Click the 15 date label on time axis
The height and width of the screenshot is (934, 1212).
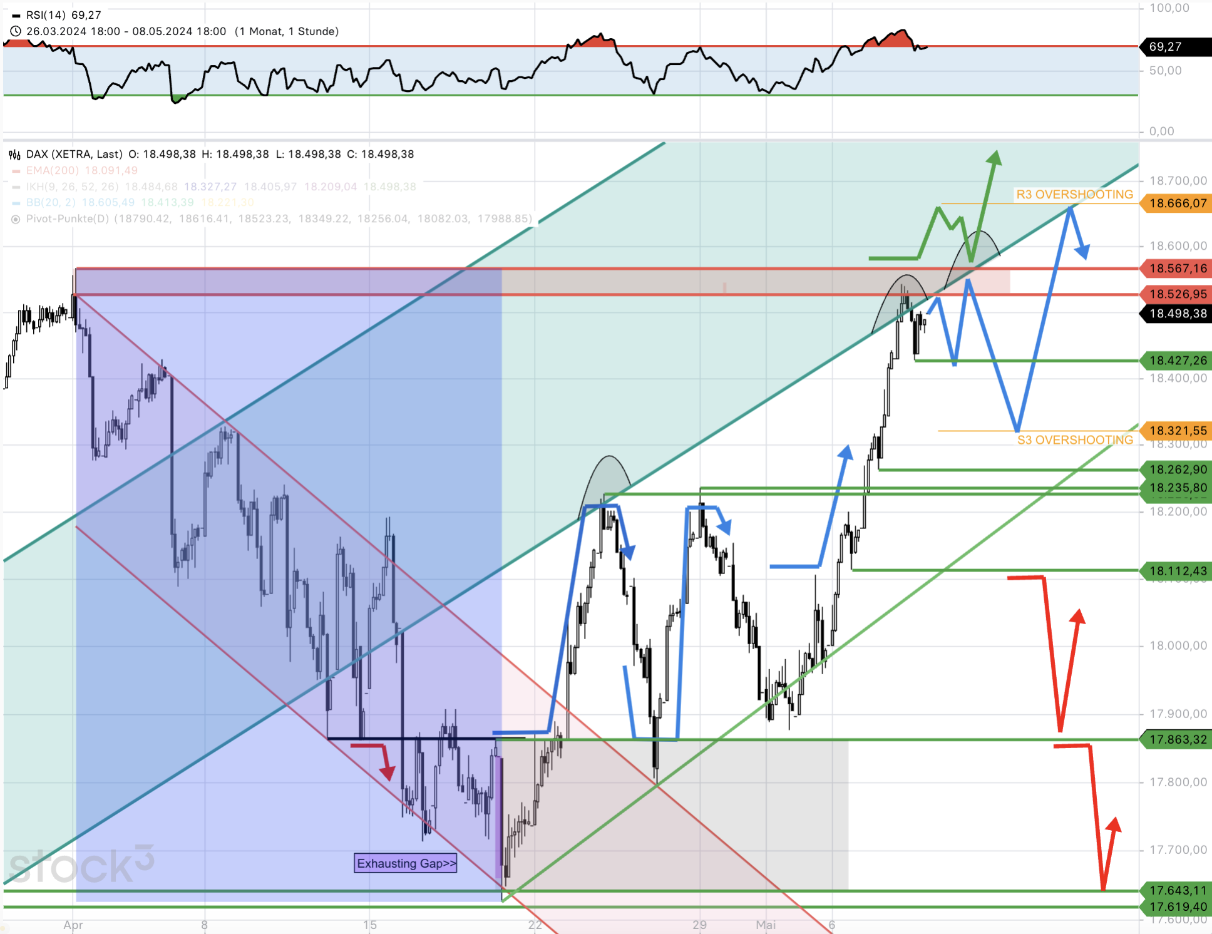[x=370, y=925]
